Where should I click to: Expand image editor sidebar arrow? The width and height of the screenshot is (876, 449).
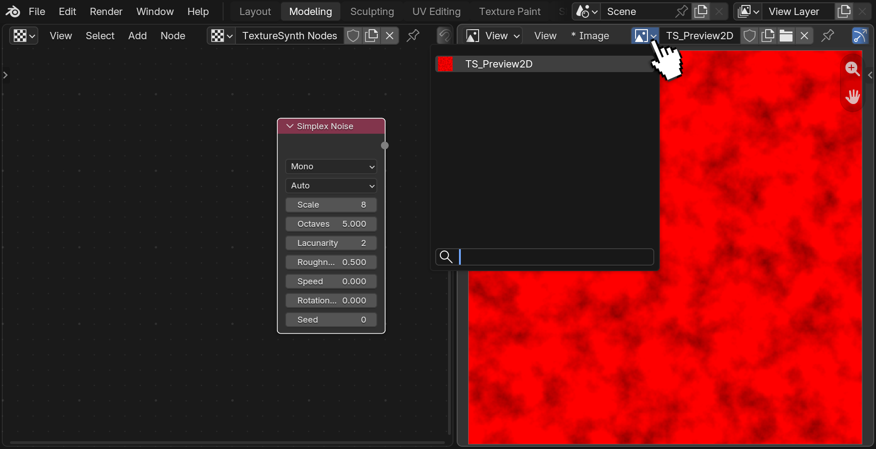pos(870,75)
